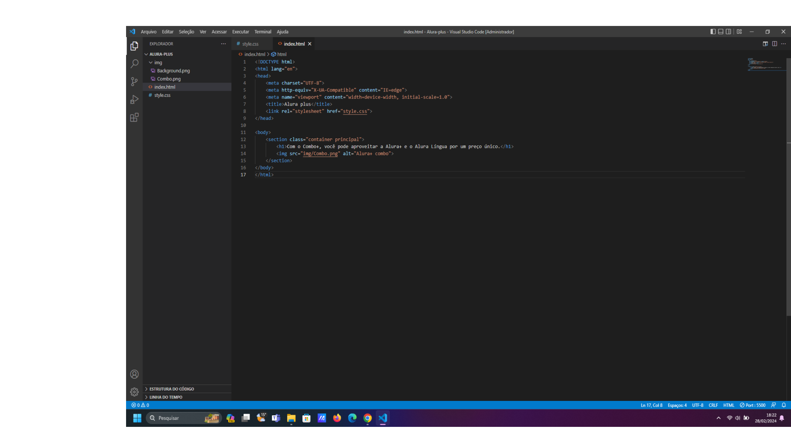The image size is (791, 445).
Task: Open the Ver menu
Action: click(x=203, y=32)
